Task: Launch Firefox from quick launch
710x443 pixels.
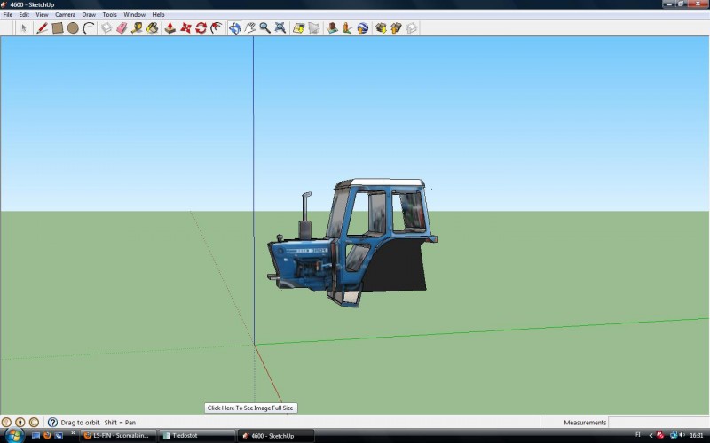Action: [x=47, y=436]
